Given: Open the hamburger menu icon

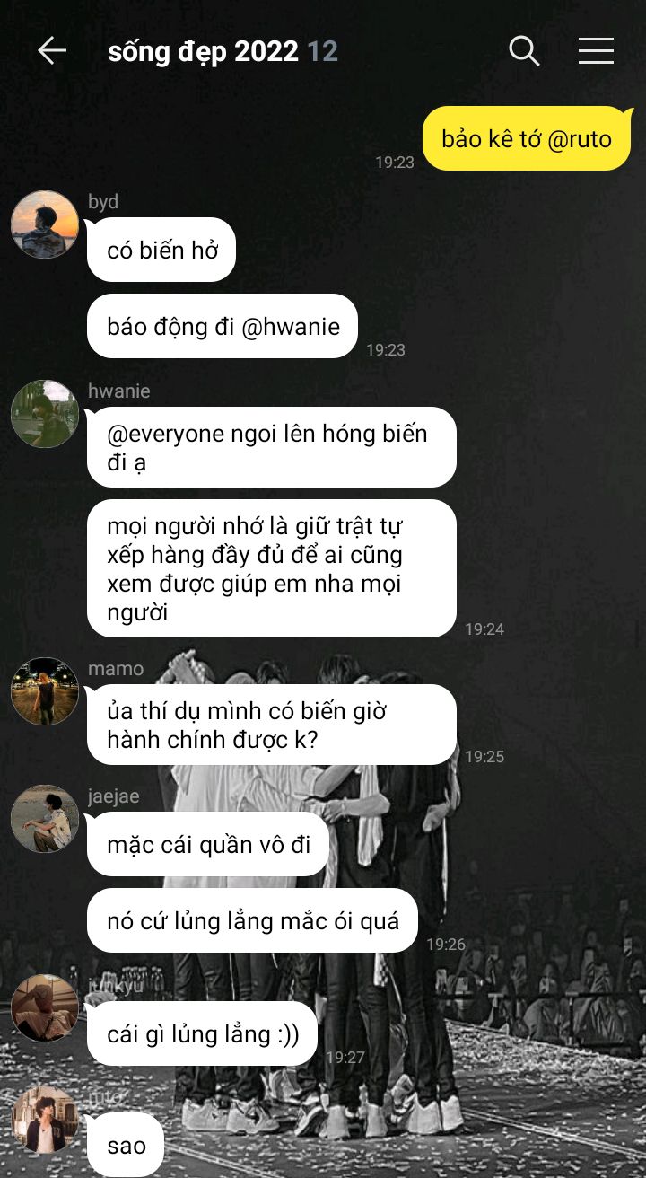Looking at the screenshot, I should 596,51.
